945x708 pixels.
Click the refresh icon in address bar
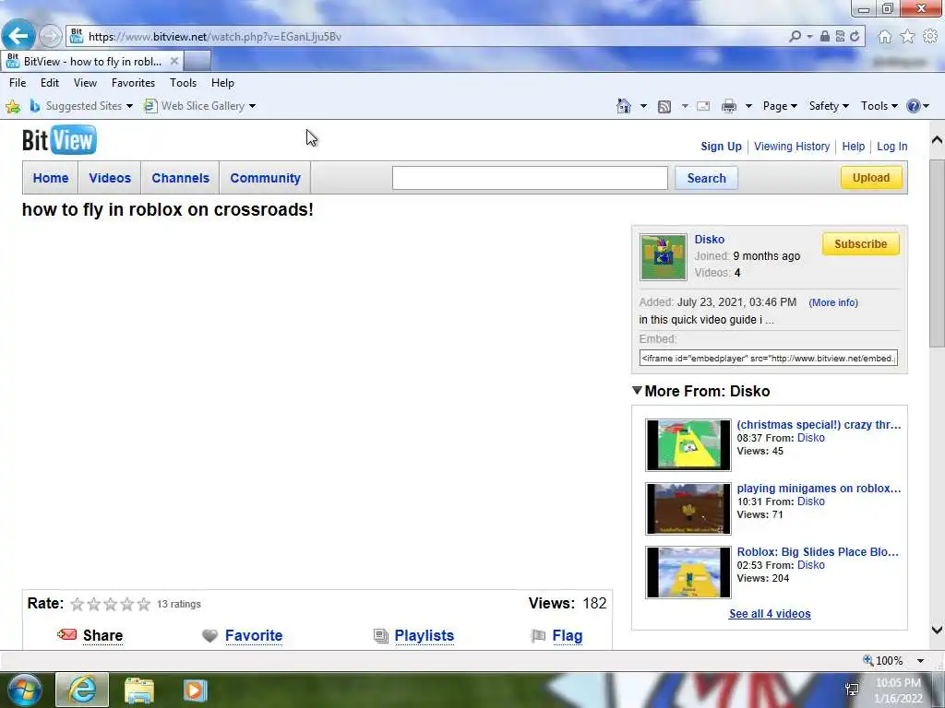(855, 36)
